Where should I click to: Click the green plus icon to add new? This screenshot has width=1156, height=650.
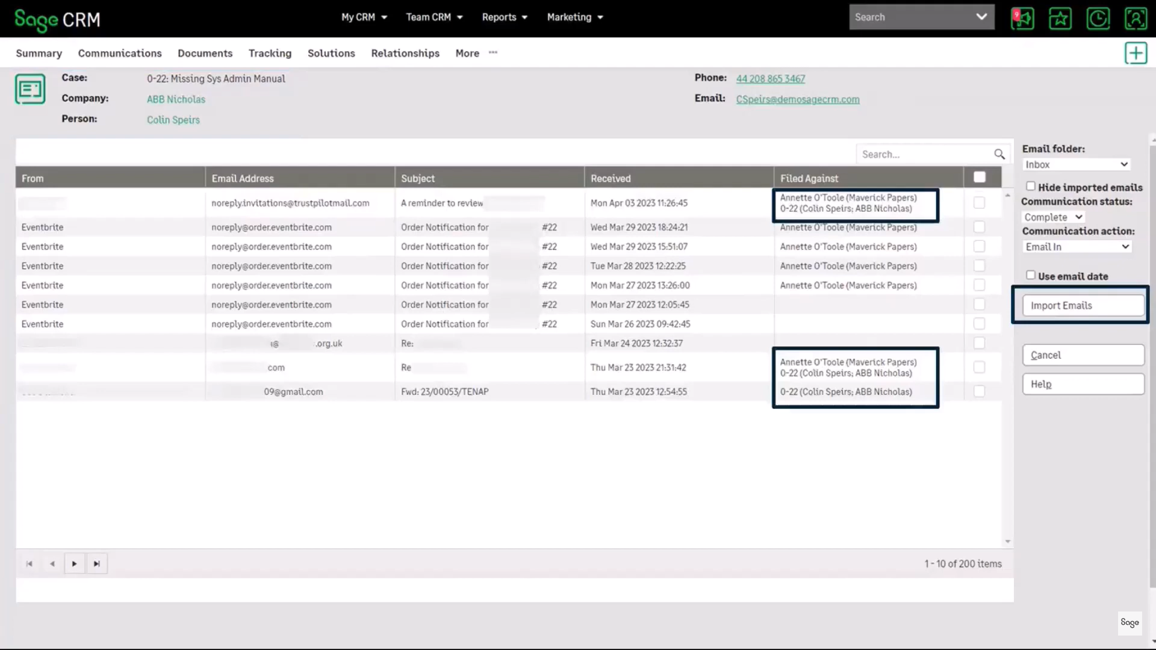pos(1136,53)
